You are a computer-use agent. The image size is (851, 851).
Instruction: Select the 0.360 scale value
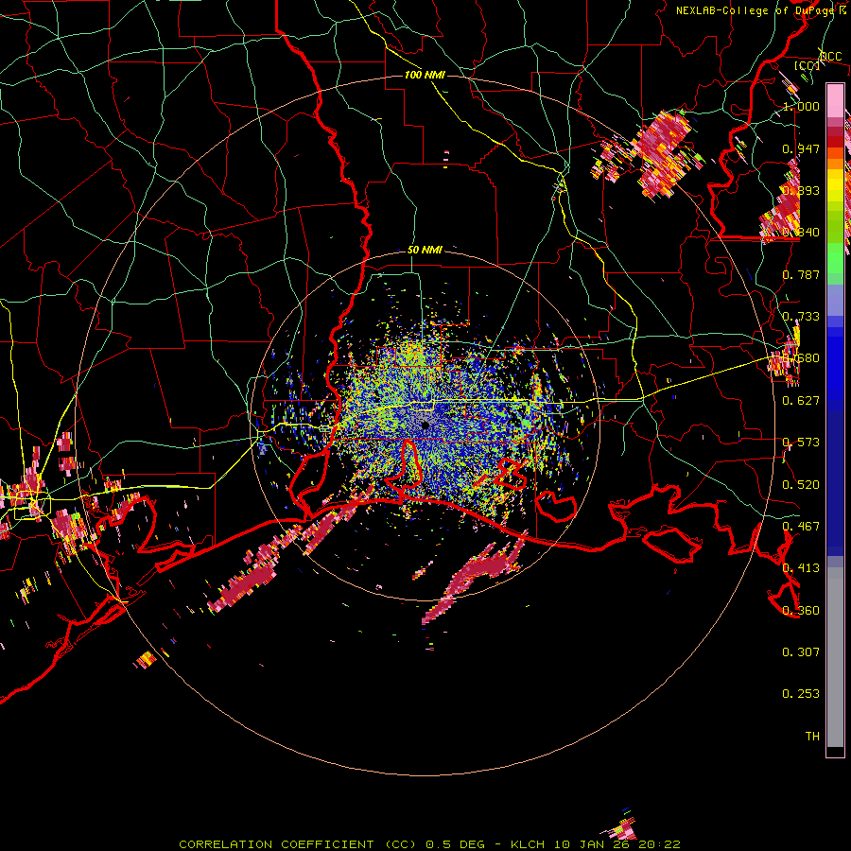(801, 611)
